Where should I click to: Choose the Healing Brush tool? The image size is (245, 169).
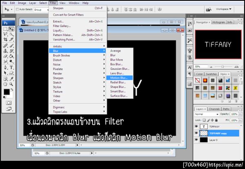(5, 46)
